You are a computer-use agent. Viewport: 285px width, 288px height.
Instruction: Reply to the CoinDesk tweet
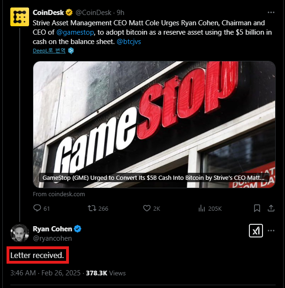(x=37, y=208)
